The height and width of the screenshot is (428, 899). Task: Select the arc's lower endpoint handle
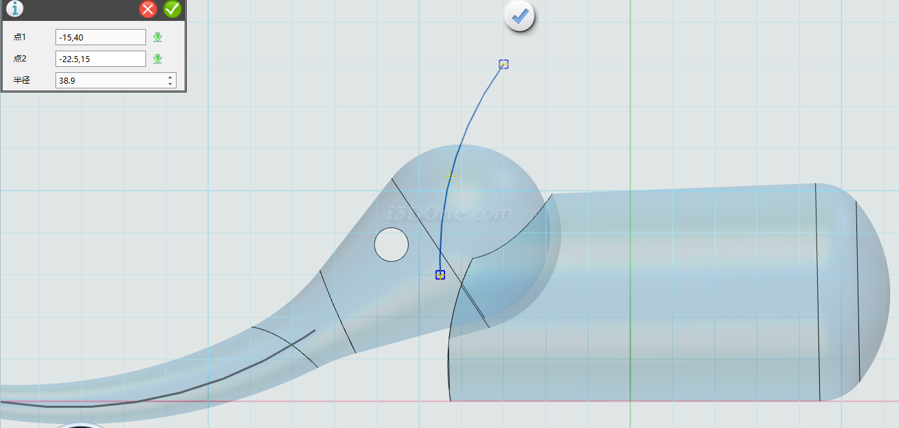tap(440, 275)
